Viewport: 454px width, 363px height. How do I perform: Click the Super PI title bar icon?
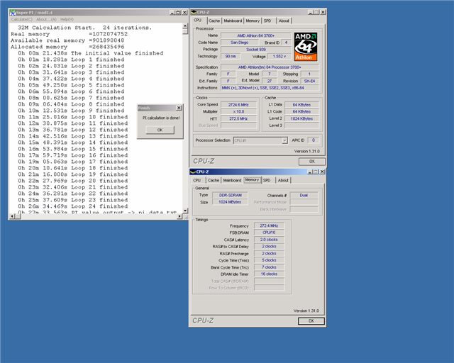[12, 13]
